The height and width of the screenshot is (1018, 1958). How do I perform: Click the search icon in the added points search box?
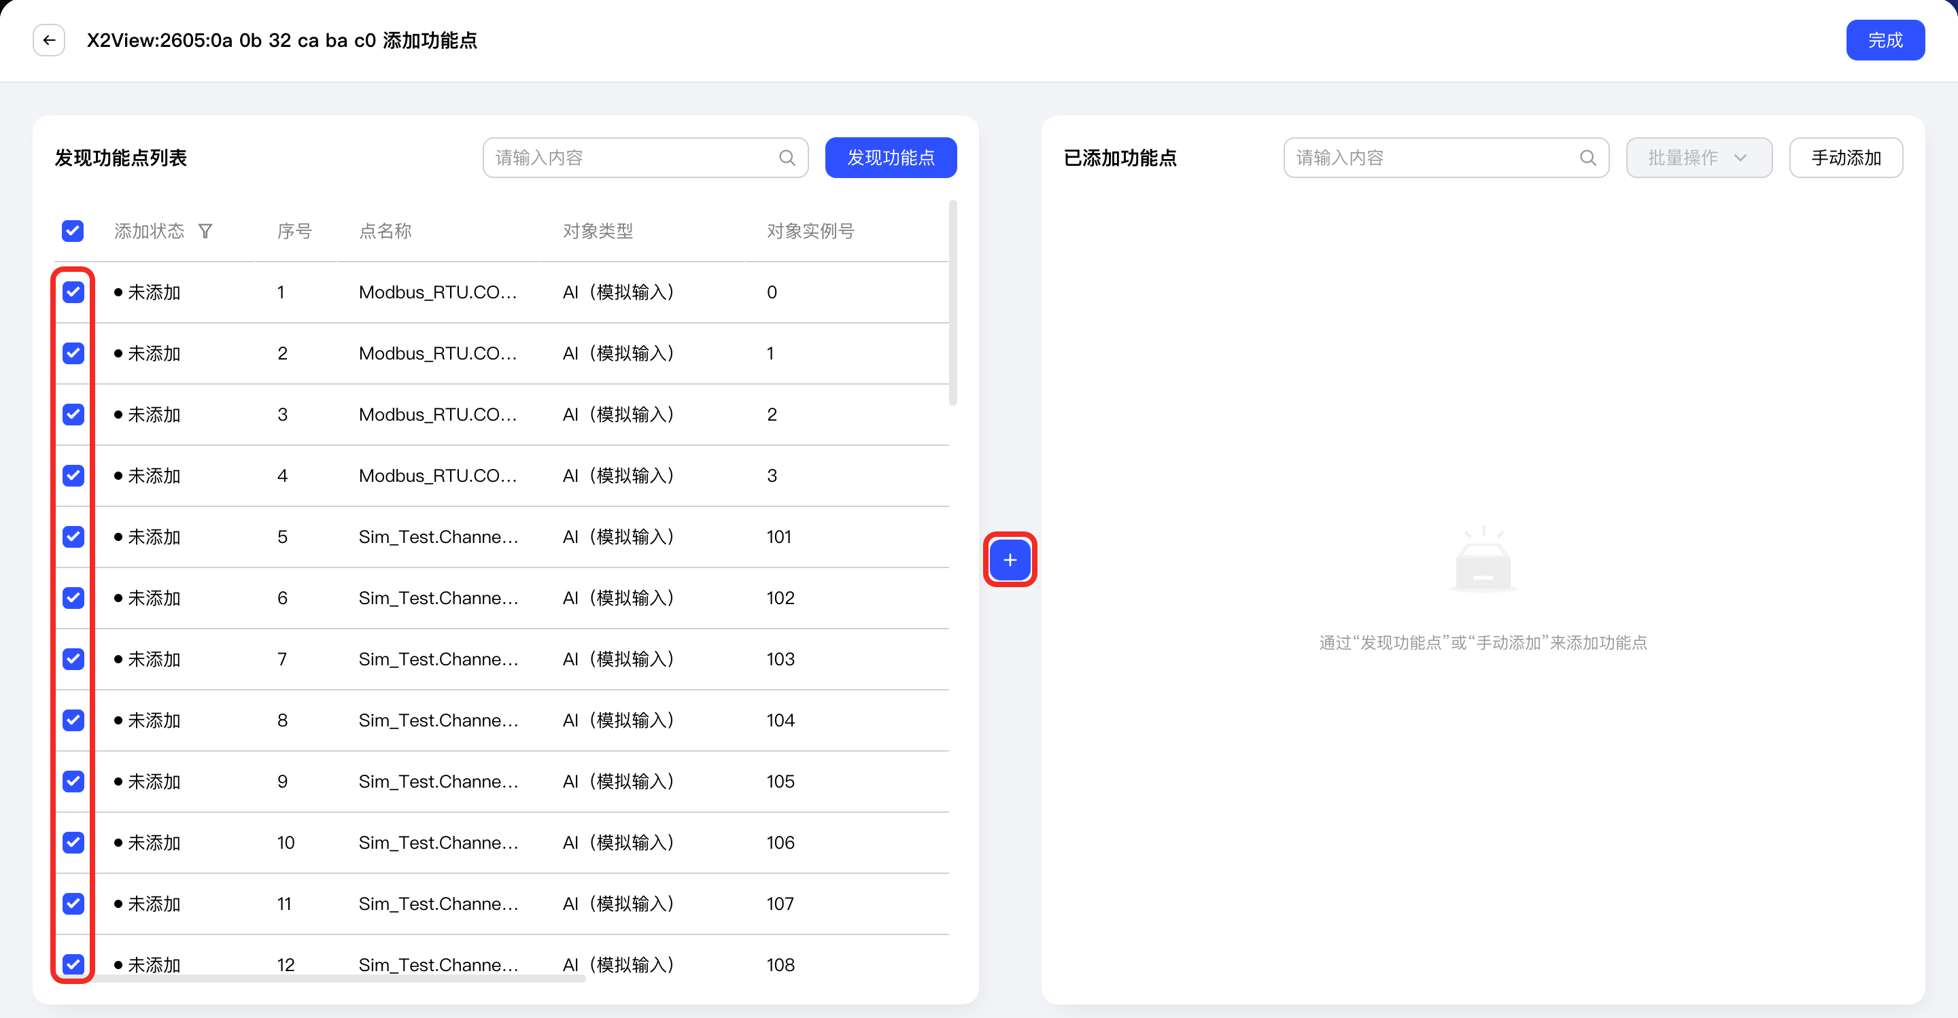pyautogui.click(x=1588, y=158)
